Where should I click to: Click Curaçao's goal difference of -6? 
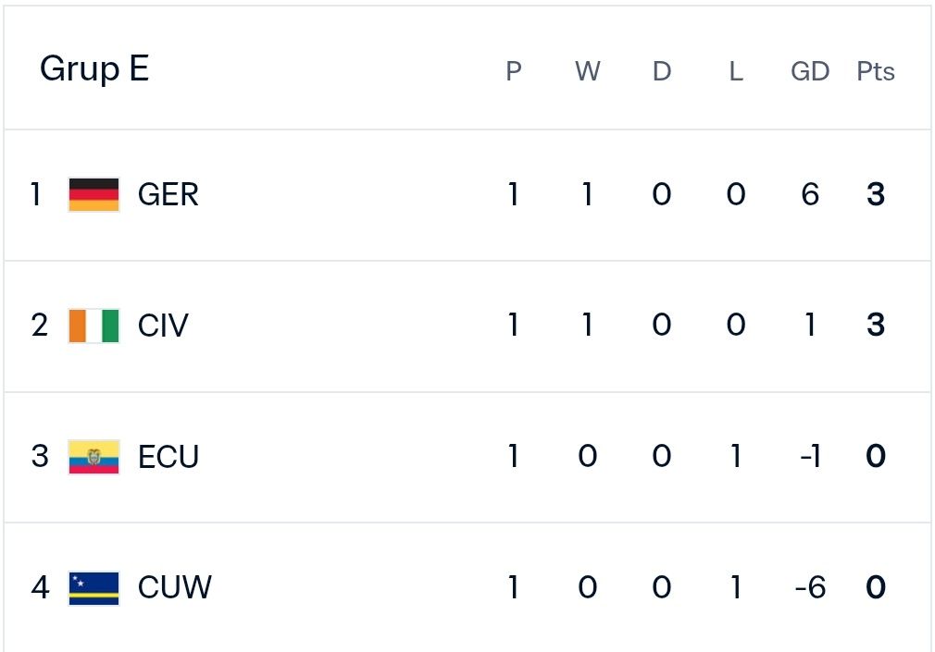coord(810,587)
